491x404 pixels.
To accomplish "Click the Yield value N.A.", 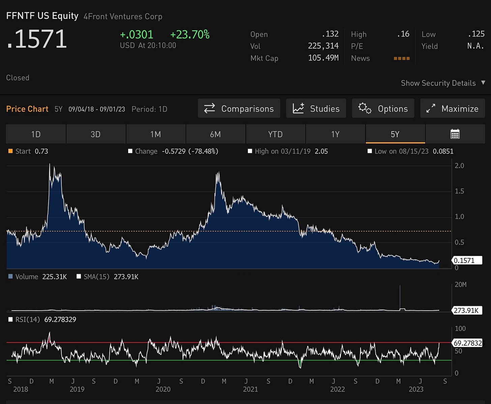I will click(x=476, y=46).
